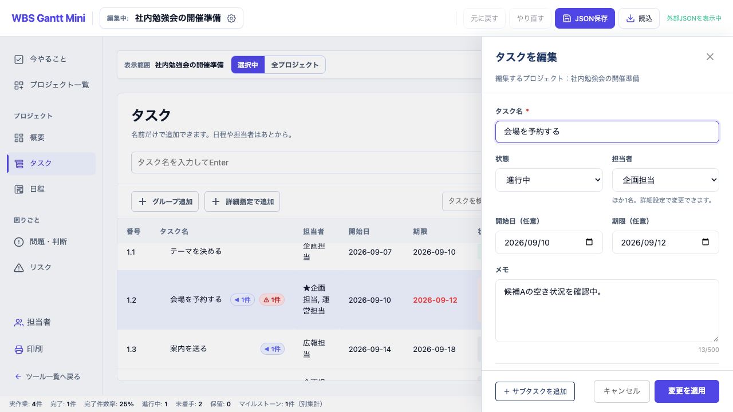Viewport: 733px width, 412px height.
Task: Click the 担当者 people icon
Action: (x=19, y=322)
